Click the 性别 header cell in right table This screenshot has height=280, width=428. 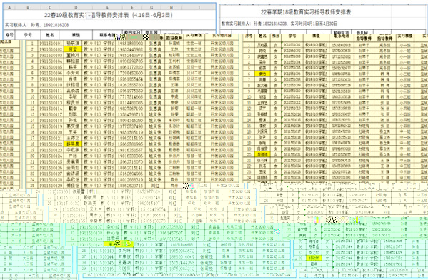pyautogui.click(x=276, y=36)
